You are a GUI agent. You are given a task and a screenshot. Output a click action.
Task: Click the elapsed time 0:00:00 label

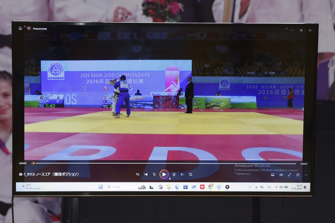pyautogui.click(x=23, y=163)
